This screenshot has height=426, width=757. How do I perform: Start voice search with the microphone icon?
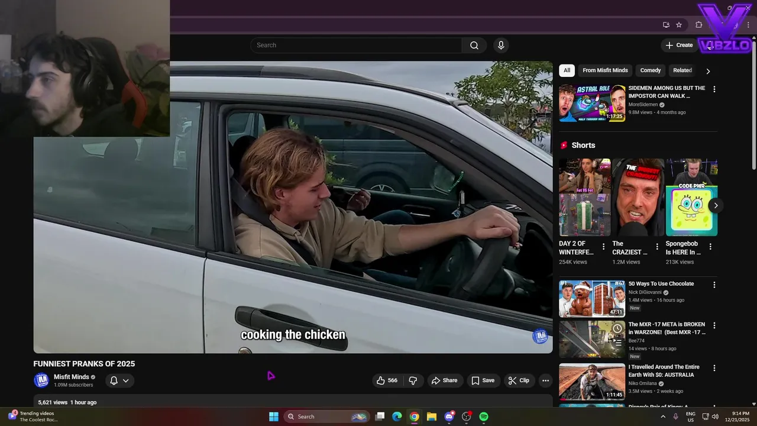(501, 46)
